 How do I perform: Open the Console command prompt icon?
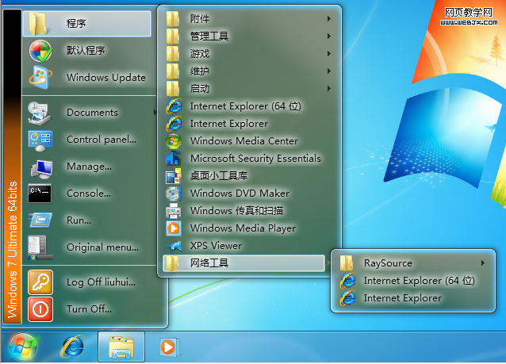pyautogui.click(x=40, y=193)
